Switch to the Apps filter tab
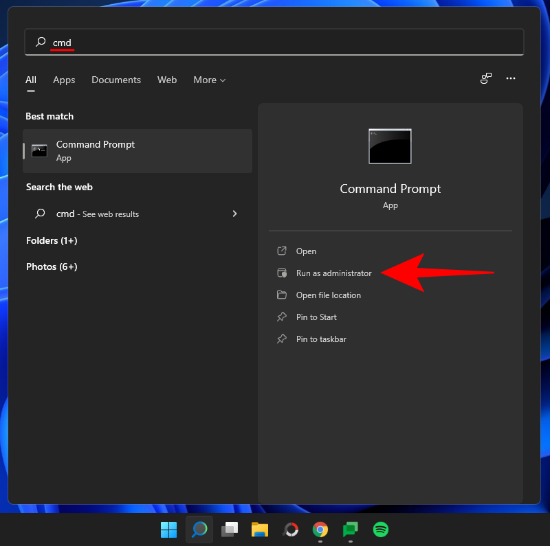The image size is (550, 546). tap(64, 80)
